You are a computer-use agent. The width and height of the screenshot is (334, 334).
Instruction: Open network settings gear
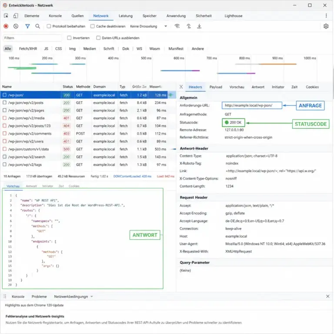326,26
